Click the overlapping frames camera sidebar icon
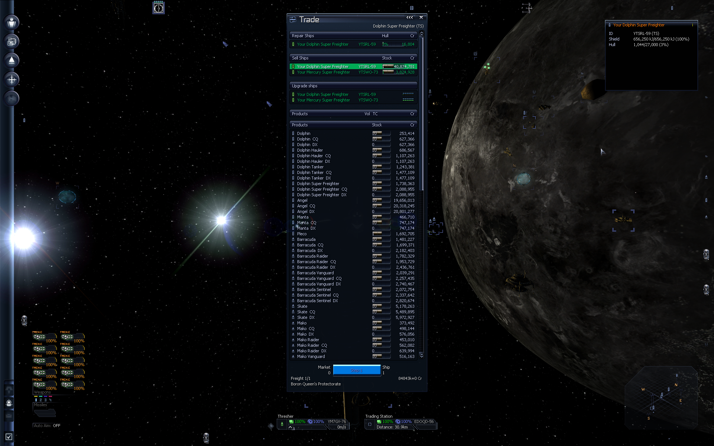The height and width of the screenshot is (446, 714). (12, 42)
